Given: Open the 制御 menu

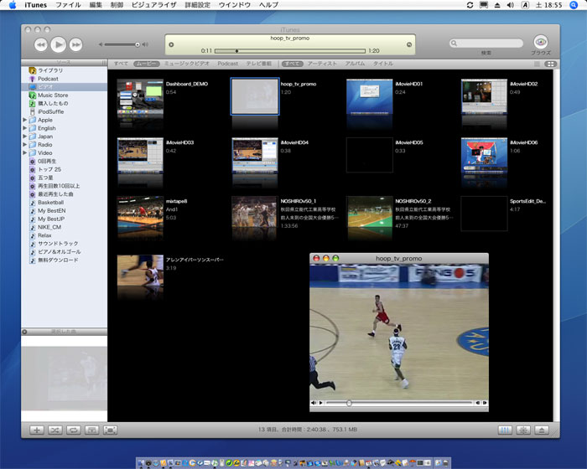Looking at the screenshot, I should pyautogui.click(x=117, y=5).
